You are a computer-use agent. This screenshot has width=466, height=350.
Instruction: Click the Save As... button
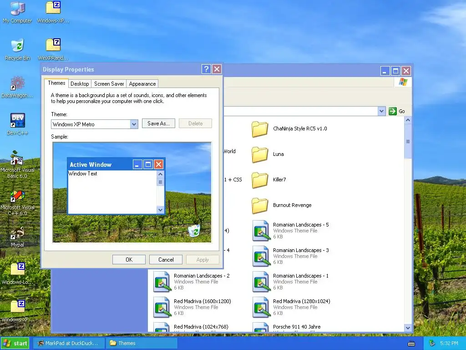pos(158,124)
